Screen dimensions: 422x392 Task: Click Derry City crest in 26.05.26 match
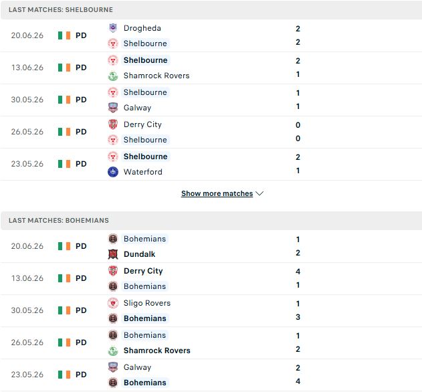113,124
